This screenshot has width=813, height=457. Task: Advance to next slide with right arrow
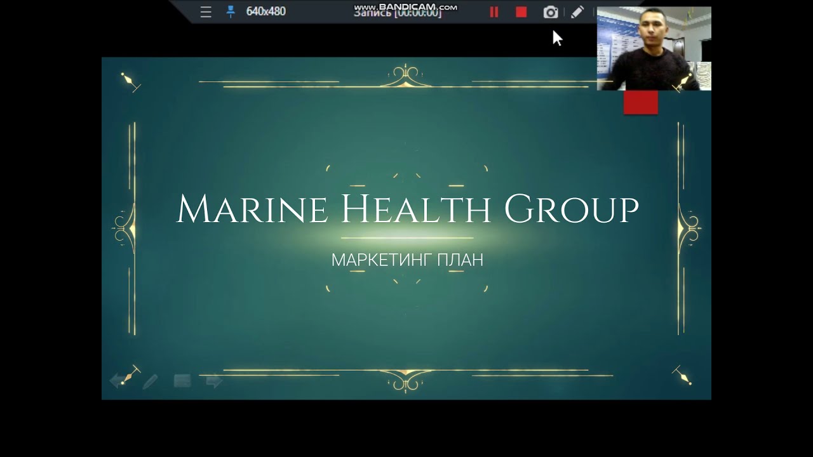(x=214, y=381)
